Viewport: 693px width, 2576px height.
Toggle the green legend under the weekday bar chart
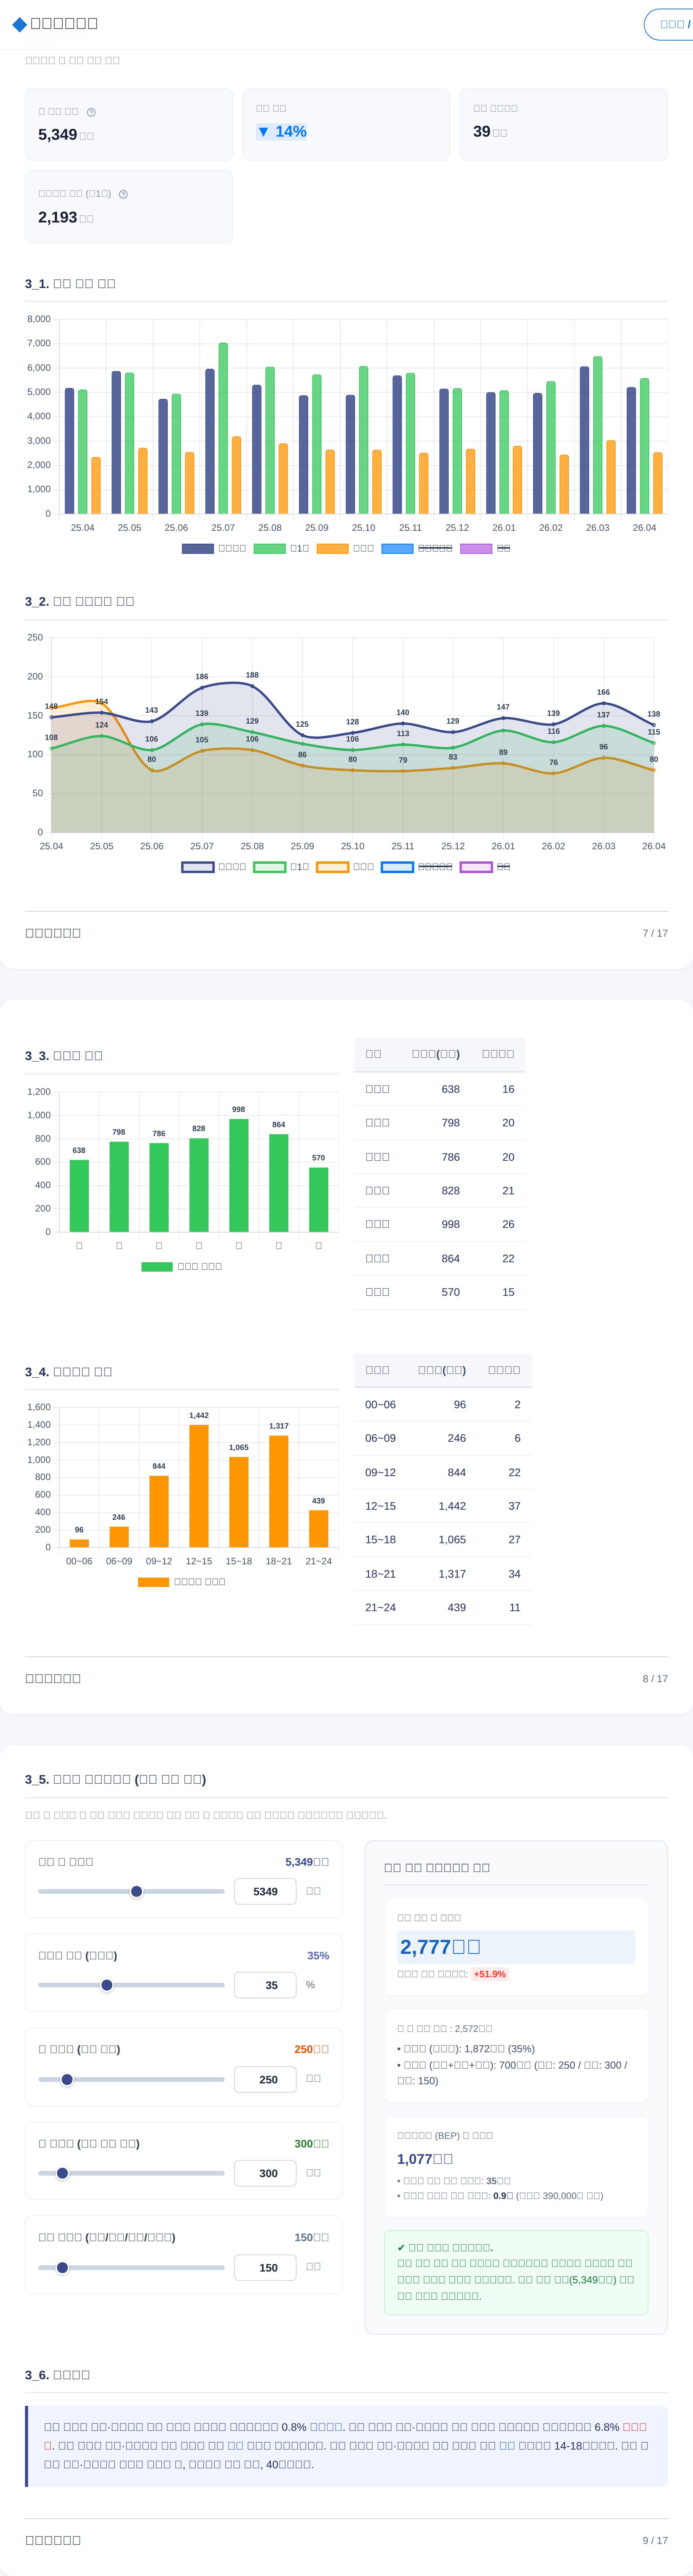click(182, 1266)
